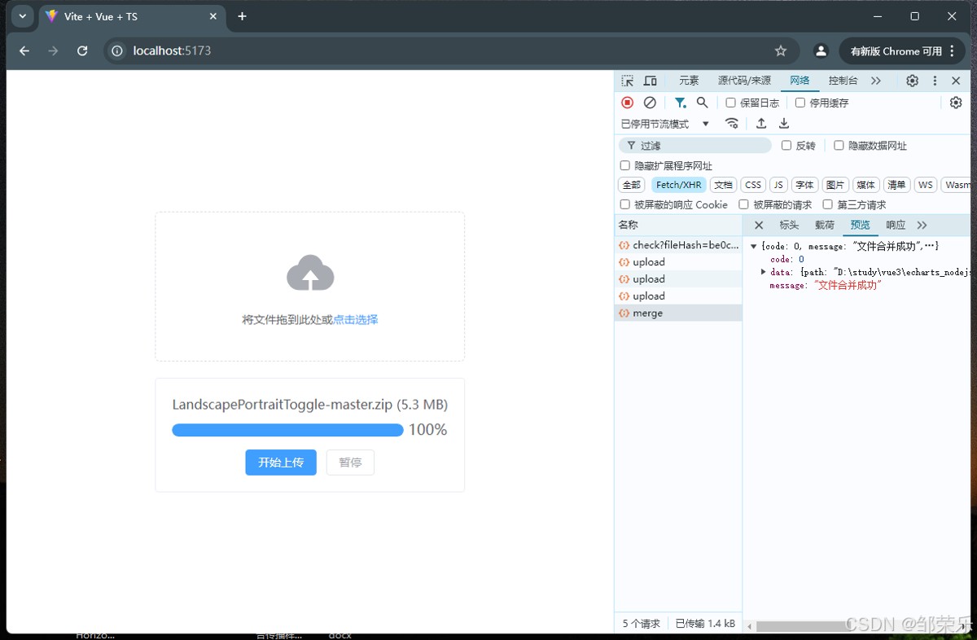Go back in browser history
977x640 pixels.
tap(24, 50)
